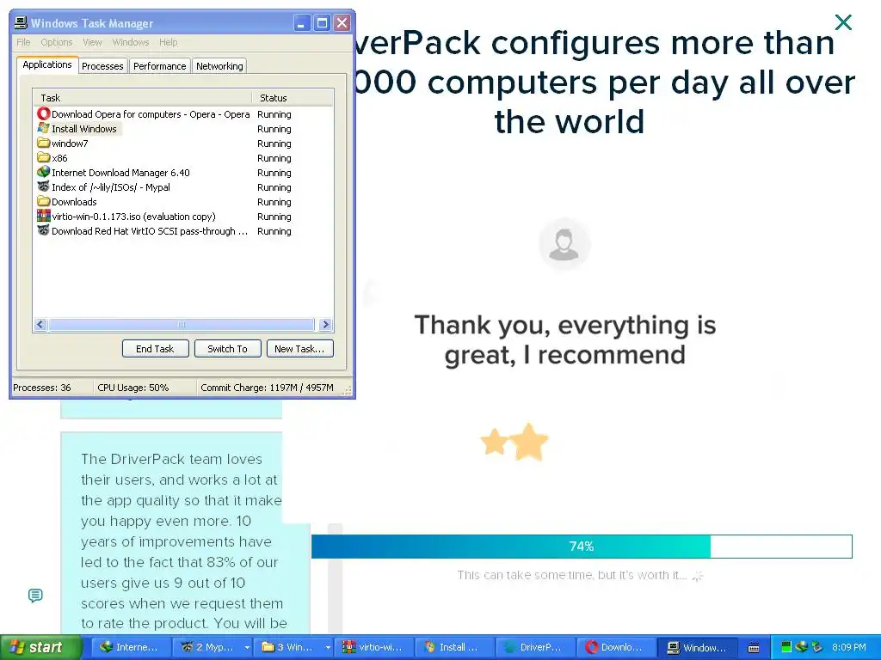Switch to DriverPack taskbar button
881x660 pixels.
(x=535, y=647)
